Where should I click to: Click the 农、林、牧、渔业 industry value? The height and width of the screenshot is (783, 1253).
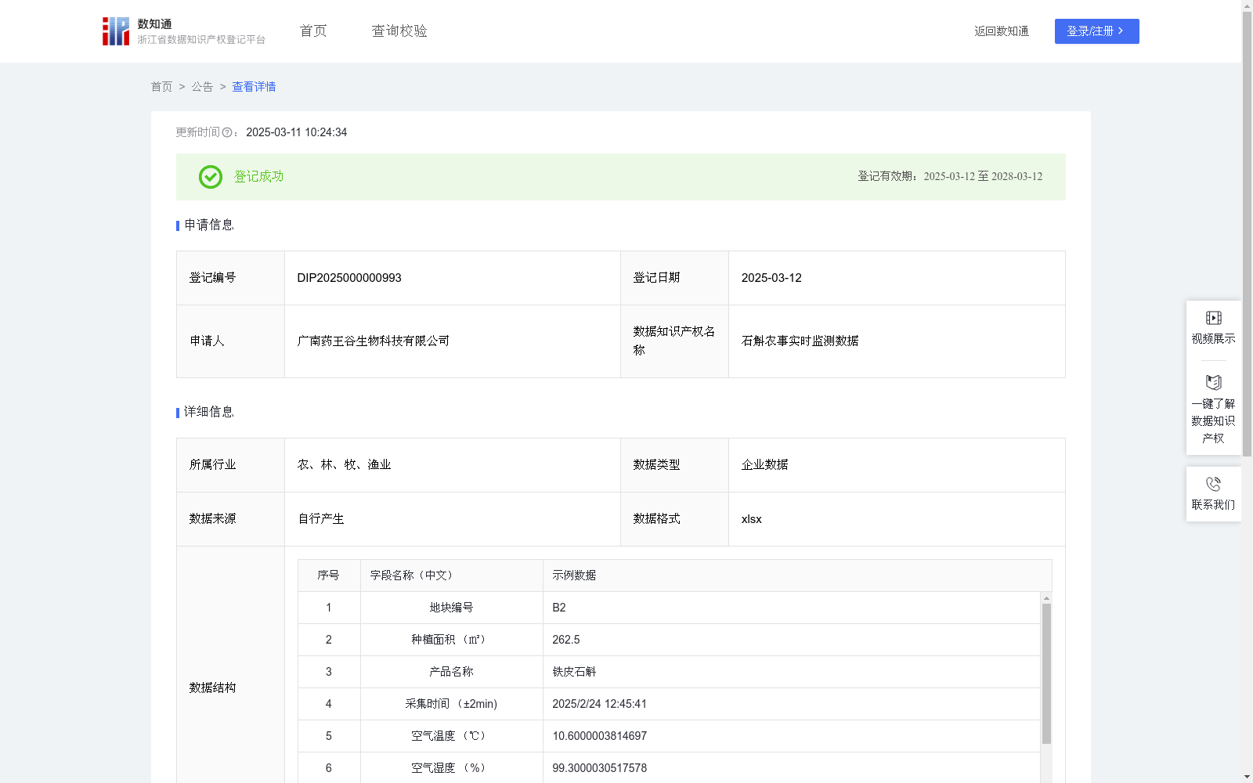pos(344,465)
